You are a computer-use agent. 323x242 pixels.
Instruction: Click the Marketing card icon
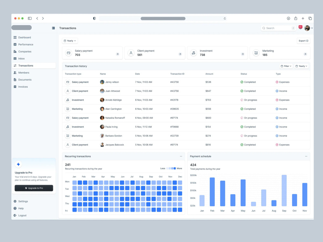[x=256, y=53]
